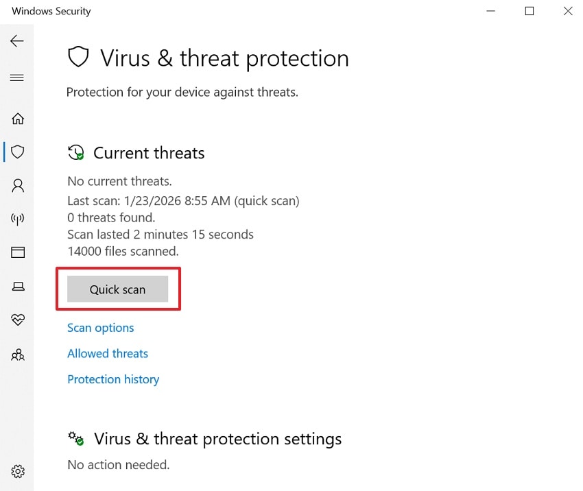Open the Allowed threats link
The width and height of the screenshot is (583, 491).
pyautogui.click(x=108, y=354)
